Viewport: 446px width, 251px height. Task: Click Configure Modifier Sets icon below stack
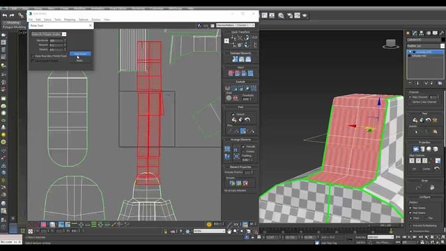440,84
